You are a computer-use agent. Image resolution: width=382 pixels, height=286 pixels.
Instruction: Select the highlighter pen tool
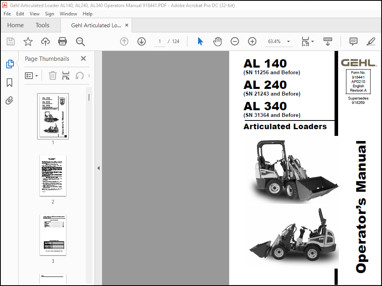pyautogui.click(x=371, y=41)
